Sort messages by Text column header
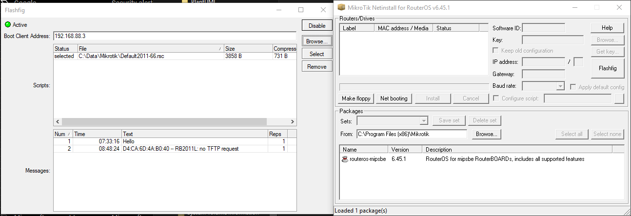This screenshot has height=216, width=631. tap(195, 134)
